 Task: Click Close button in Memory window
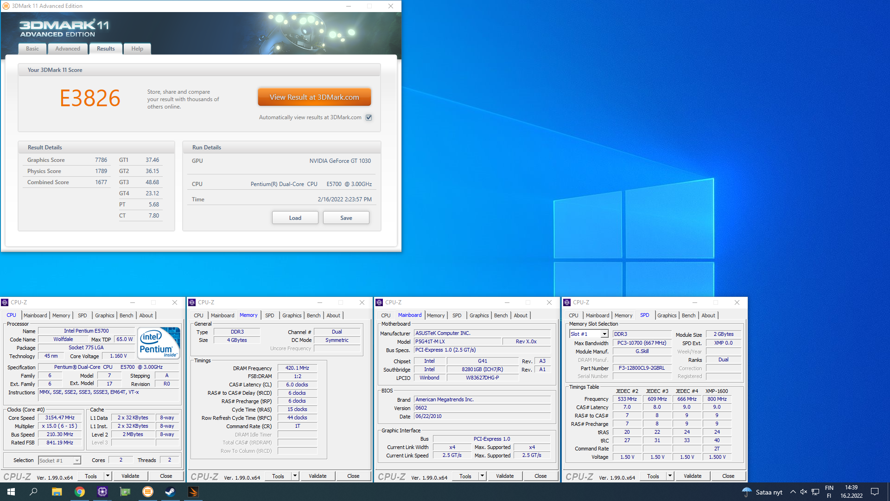point(353,476)
